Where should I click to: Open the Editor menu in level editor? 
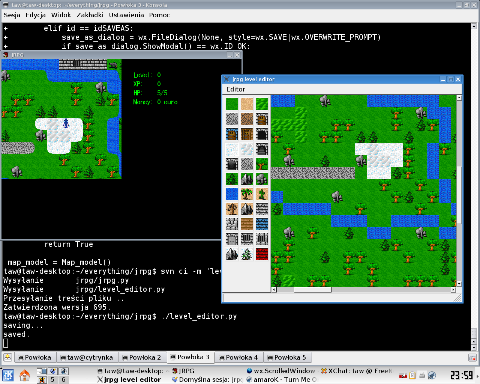pos(235,89)
